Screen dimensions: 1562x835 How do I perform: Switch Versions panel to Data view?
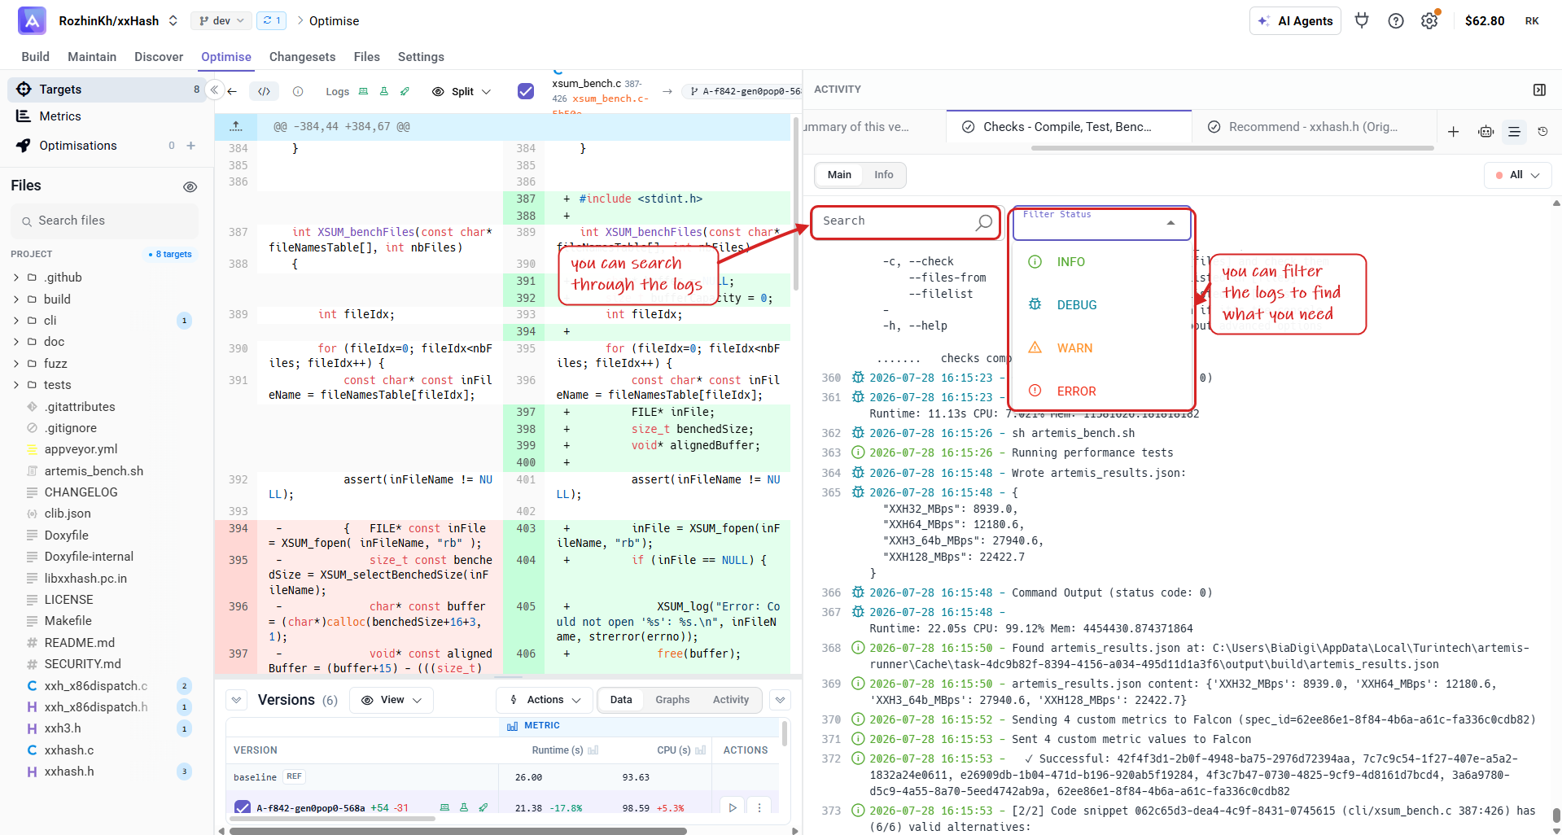(x=621, y=700)
